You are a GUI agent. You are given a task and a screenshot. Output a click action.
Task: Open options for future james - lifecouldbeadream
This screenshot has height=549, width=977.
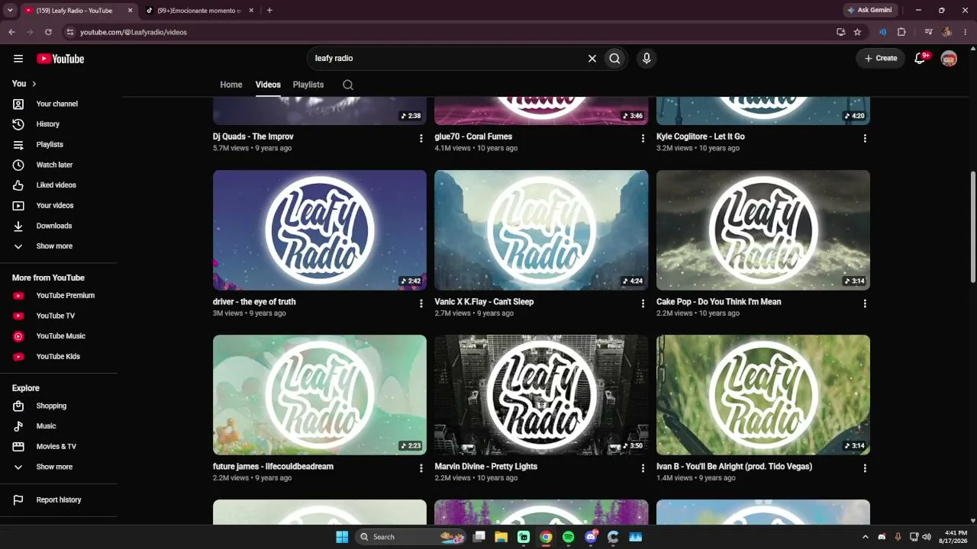pos(421,468)
